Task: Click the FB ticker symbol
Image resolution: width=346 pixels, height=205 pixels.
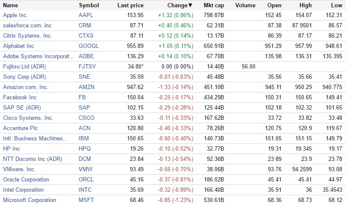Action: click(x=82, y=98)
